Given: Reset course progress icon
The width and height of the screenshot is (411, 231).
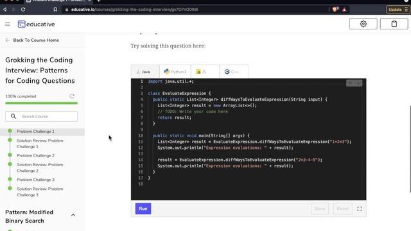Looking at the screenshot, I should click(72, 96).
